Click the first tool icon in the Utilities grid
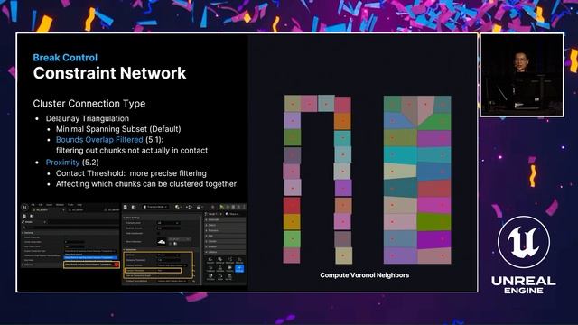This screenshot has width=578, height=325. 210,260
